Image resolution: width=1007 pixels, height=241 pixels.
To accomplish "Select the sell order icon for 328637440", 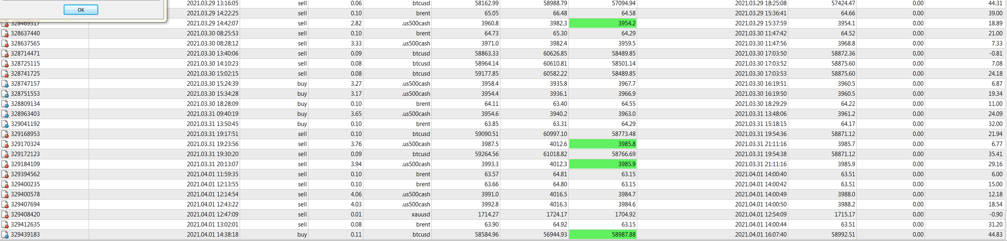I will click(5, 33).
